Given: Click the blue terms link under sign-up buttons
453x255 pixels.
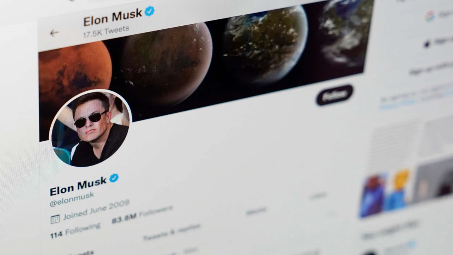Looking at the screenshot, I should tap(396, 105).
